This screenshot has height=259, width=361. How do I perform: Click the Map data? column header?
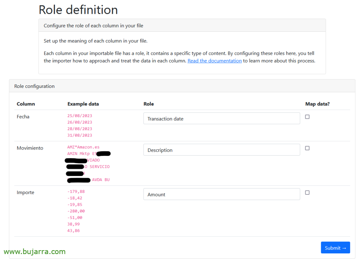[x=317, y=104]
